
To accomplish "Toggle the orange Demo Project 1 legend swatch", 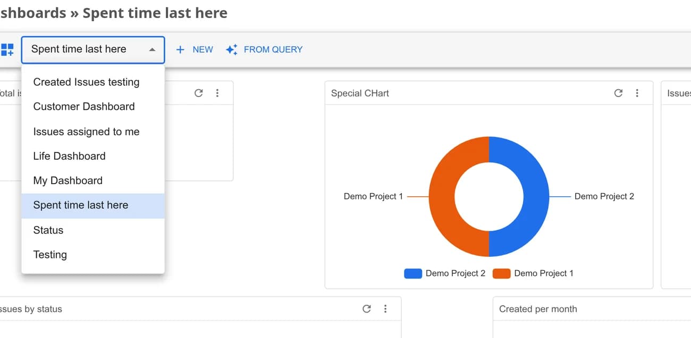I will coord(501,274).
